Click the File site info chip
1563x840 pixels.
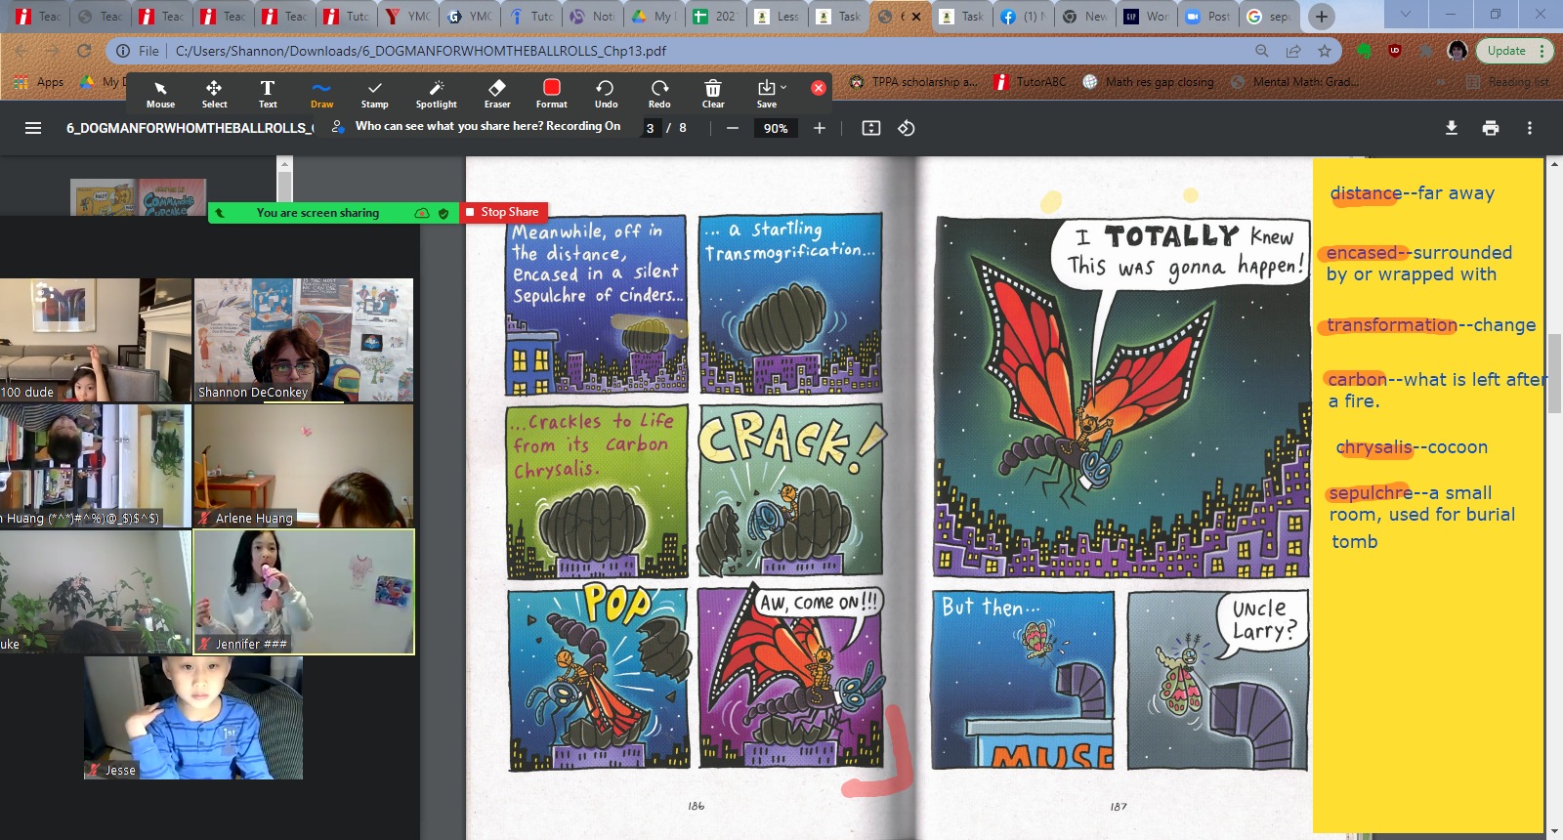(x=138, y=51)
